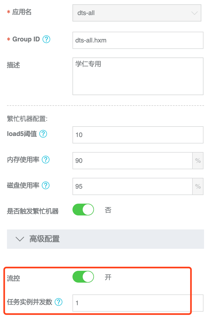Click the load5阈值 help question icon
Viewport: 211px width, 317px height.
pyautogui.click(x=43, y=134)
